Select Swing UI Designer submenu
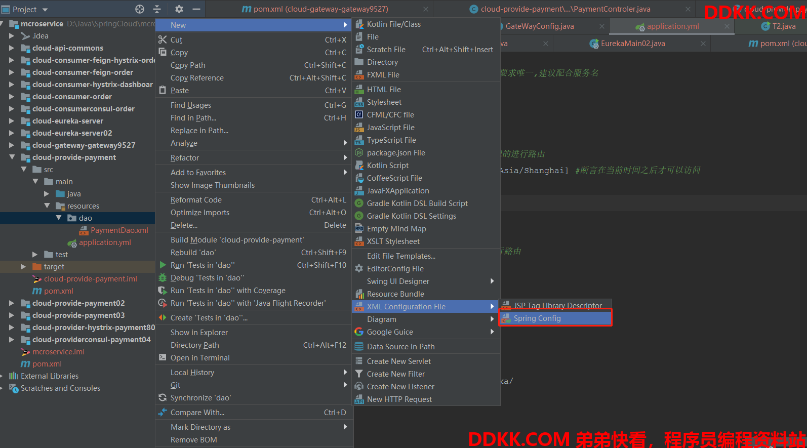 tap(425, 281)
